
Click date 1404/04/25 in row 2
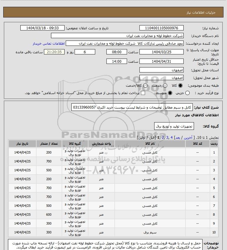tap(22, 161)
